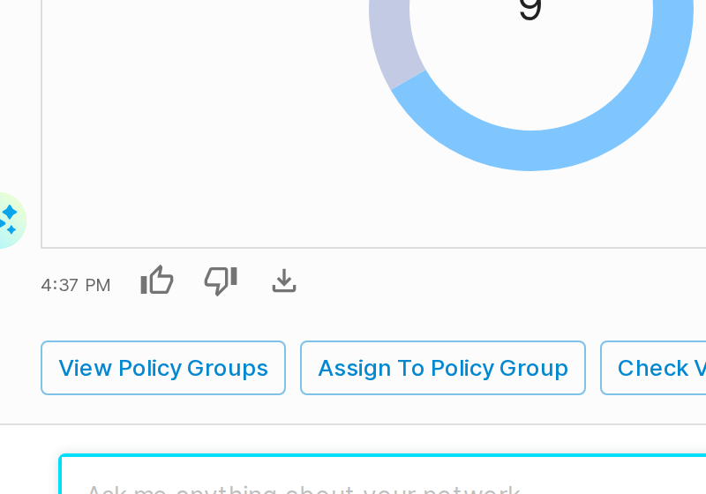The image size is (706, 494).
Task: Click the number 9 in the donut center
Action: 530,9
